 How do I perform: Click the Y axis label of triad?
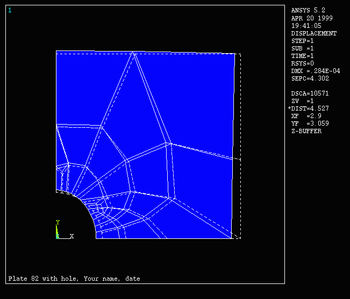pyautogui.click(x=58, y=222)
